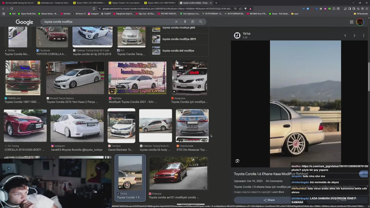
Task: Switch to Toyota / Corolla / 1.6 Luna tab
Action: pyautogui.click(x=124, y=3)
